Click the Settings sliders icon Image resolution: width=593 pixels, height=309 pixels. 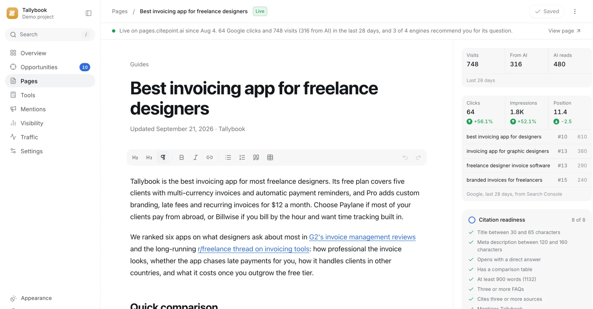(x=13, y=151)
